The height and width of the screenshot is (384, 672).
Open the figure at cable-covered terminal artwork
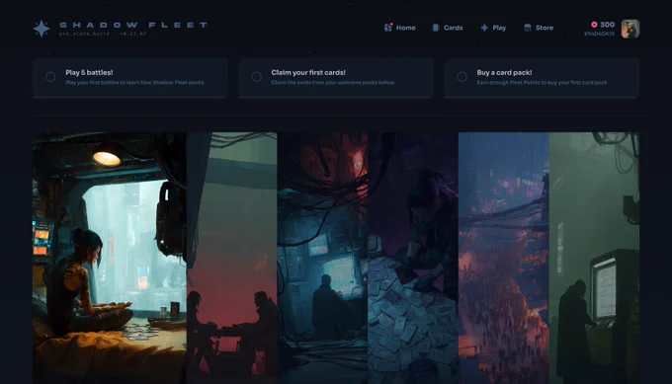[x=322, y=259]
